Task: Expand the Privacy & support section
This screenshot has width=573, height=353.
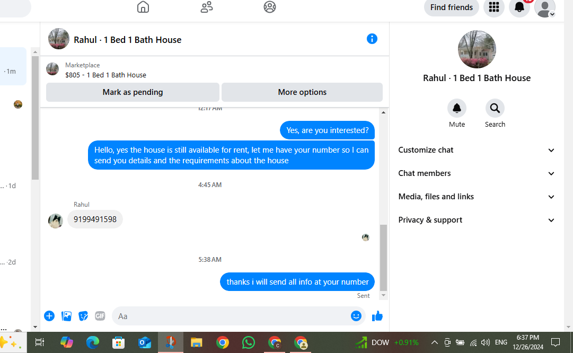Action: tap(477, 220)
